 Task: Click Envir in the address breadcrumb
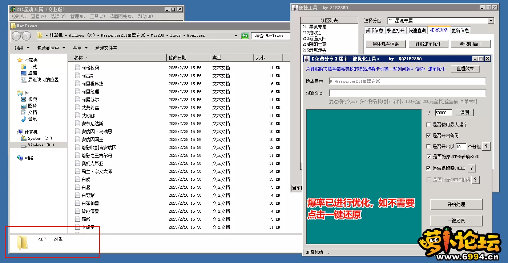(x=176, y=36)
